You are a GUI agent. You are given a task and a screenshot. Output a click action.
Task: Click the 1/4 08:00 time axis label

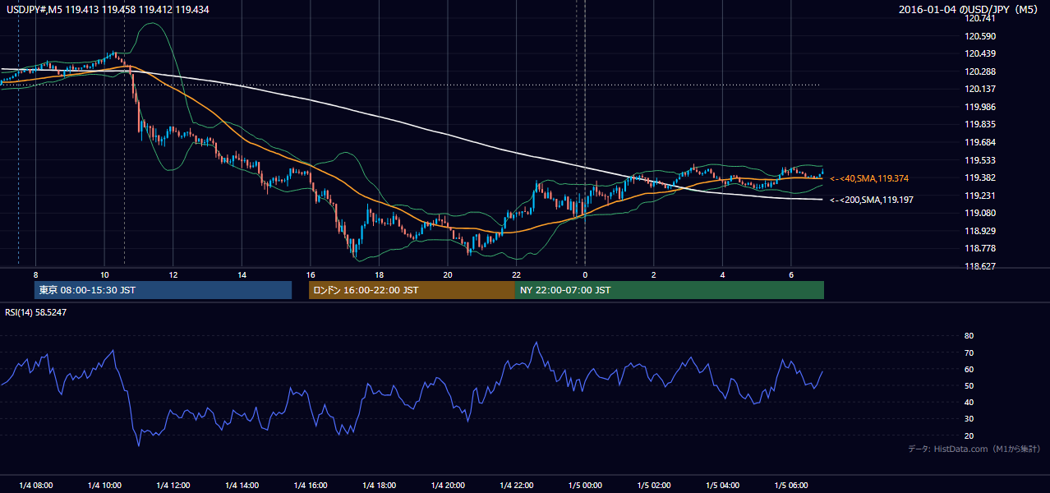[36, 485]
